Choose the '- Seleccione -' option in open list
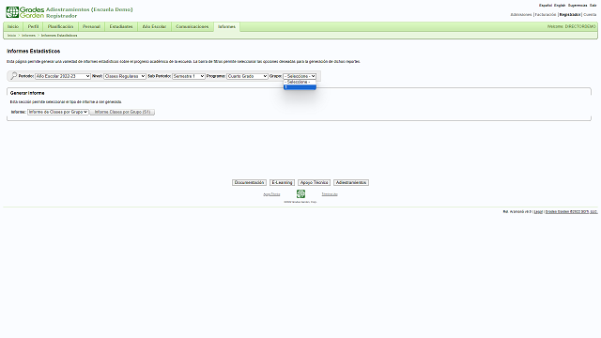This screenshot has height=338, width=601. click(x=300, y=82)
